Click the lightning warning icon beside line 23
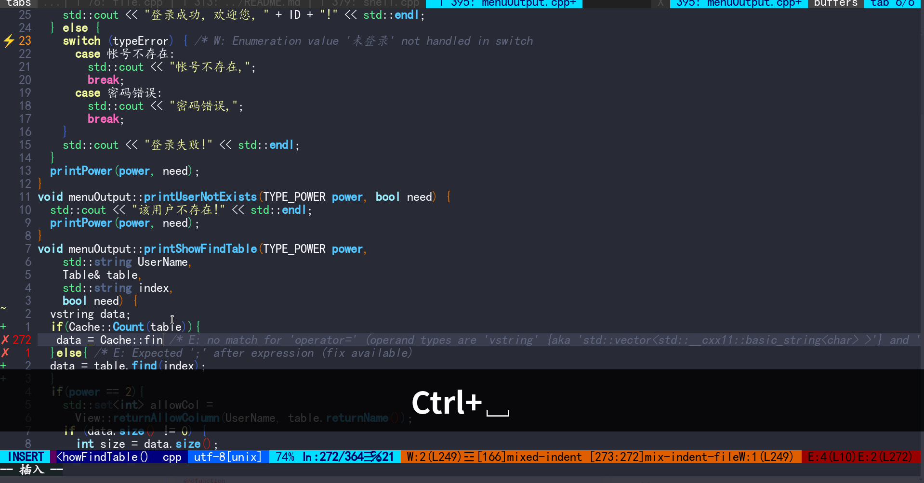Image resolution: width=924 pixels, height=483 pixels. [x=8, y=41]
